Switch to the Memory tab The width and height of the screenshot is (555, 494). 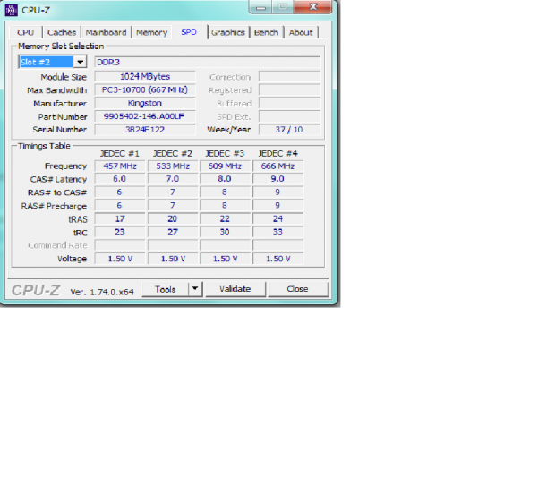point(151,32)
